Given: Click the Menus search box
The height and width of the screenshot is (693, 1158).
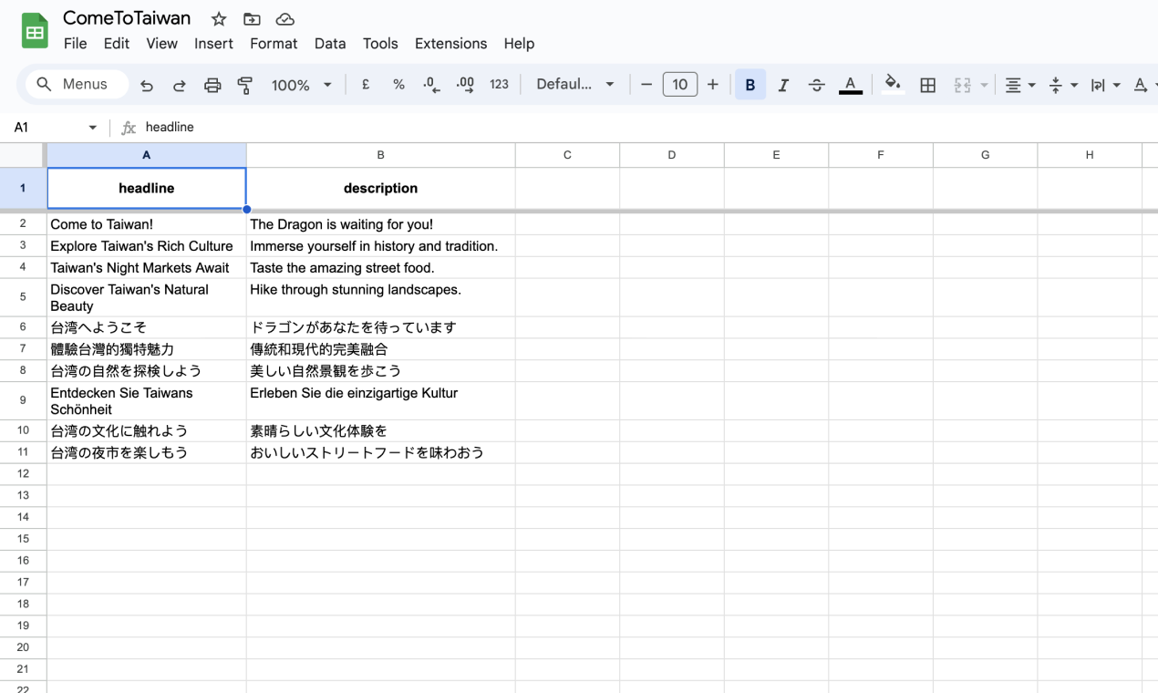Looking at the screenshot, I should [x=77, y=84].
